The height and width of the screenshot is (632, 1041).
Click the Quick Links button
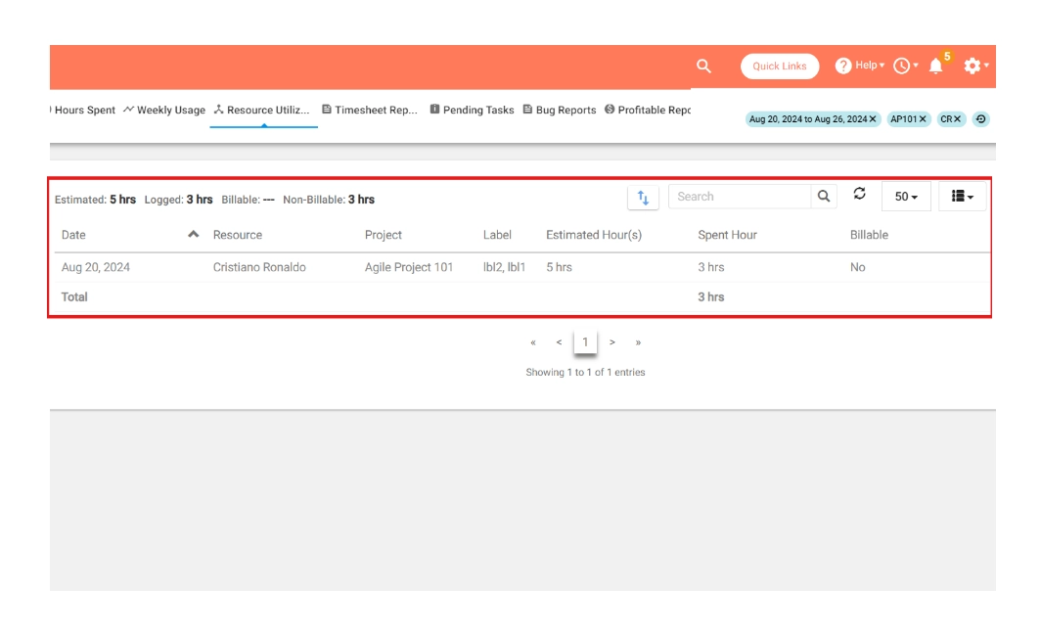(x=780, y=67)
